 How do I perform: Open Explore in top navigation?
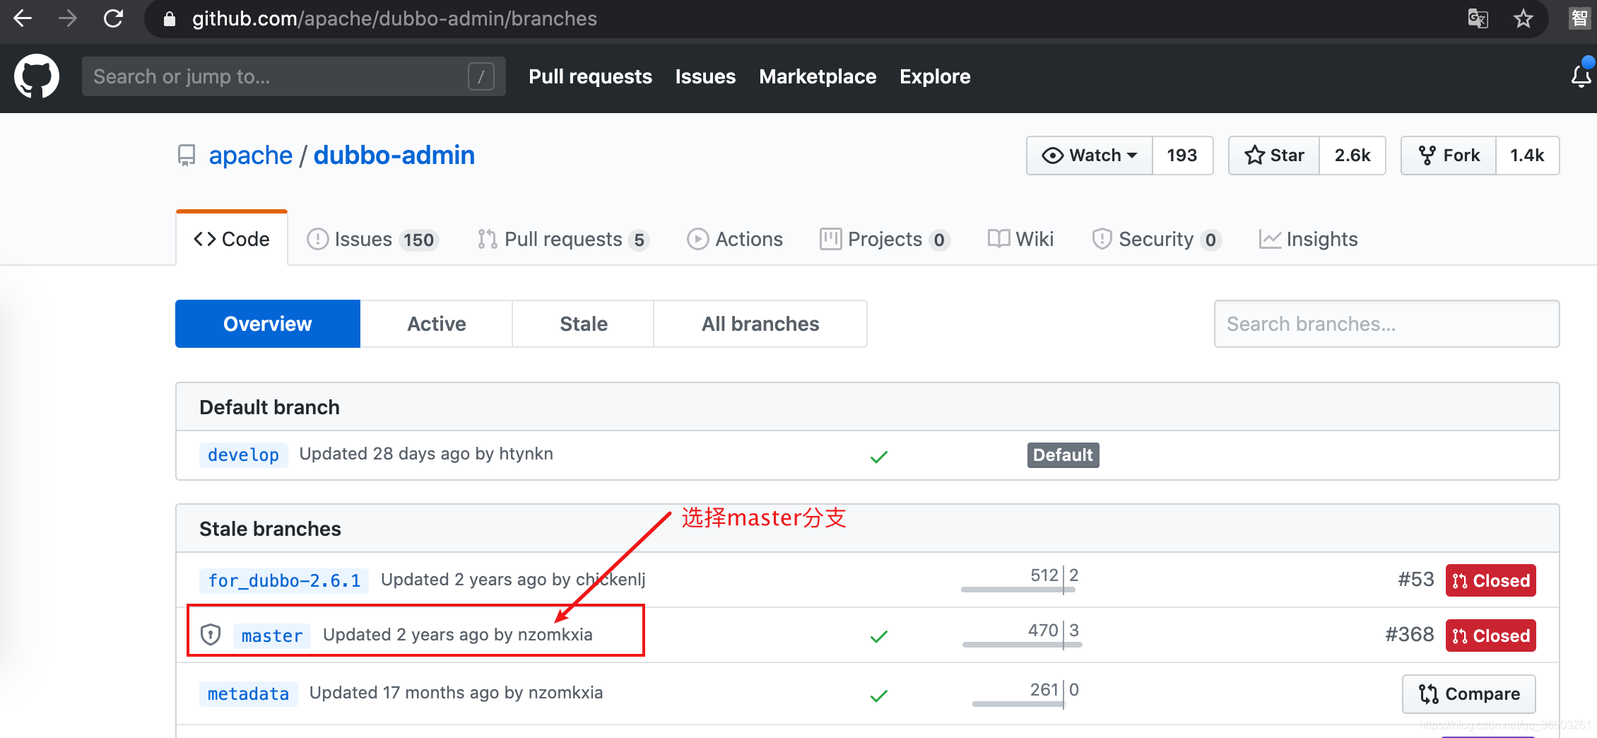935,76
